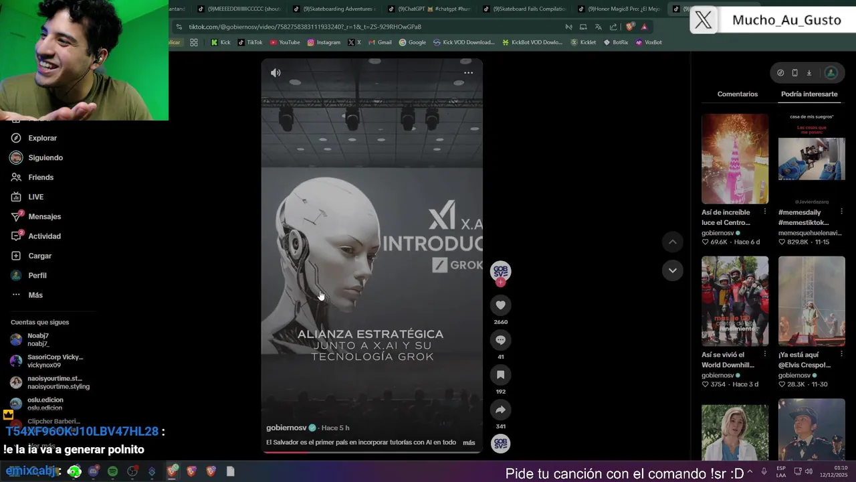
Task: Open the Kick VOD Download bookmark
Action: pos(464,42)
